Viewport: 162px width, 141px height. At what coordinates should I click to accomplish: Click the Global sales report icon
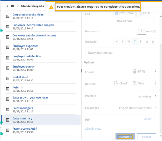(x=8, y=78)
